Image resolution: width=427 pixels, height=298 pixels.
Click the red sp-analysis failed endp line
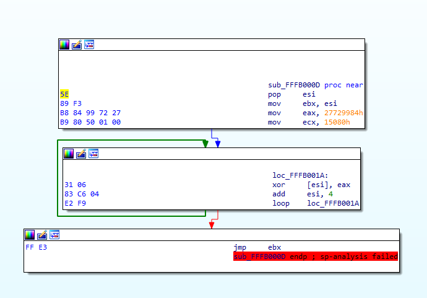[315, 256]
